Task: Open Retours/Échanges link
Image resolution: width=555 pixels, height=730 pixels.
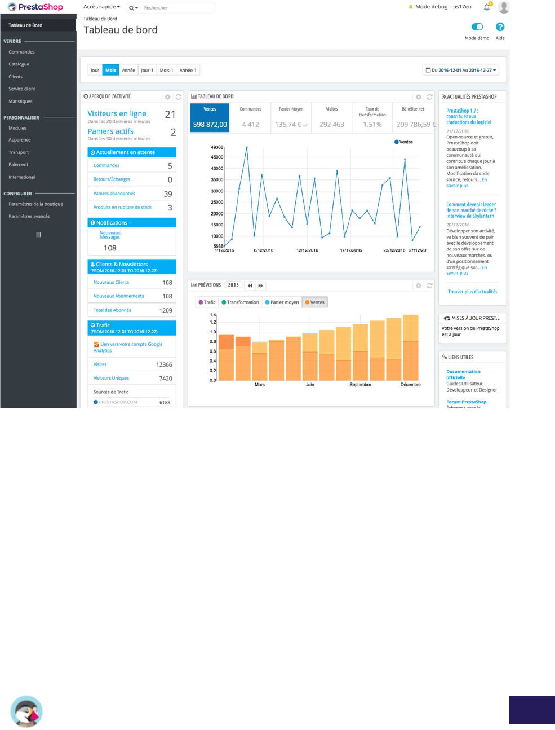Action: (112, 179)
